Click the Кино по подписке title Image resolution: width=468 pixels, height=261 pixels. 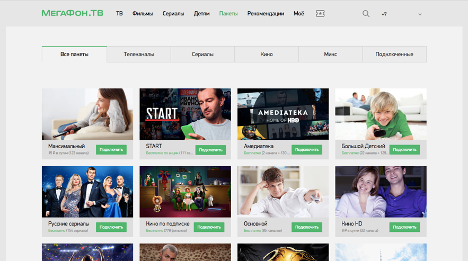tap(167, 224)
